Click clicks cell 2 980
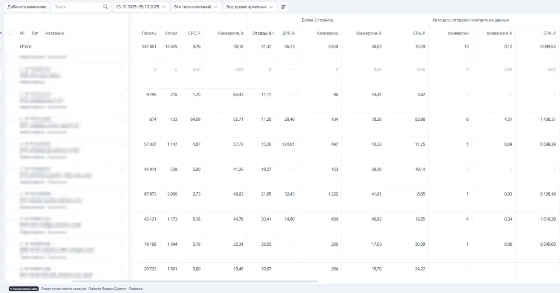 pos(172,194)
